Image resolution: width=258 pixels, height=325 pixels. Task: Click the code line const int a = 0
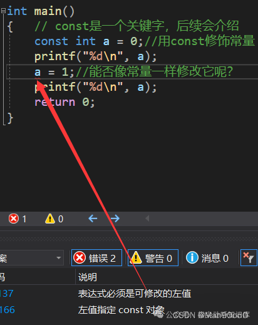pos(88,41)
